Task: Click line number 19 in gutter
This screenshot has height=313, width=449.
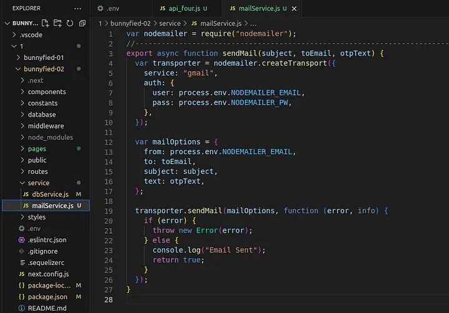Action: (x=109, y=211)
